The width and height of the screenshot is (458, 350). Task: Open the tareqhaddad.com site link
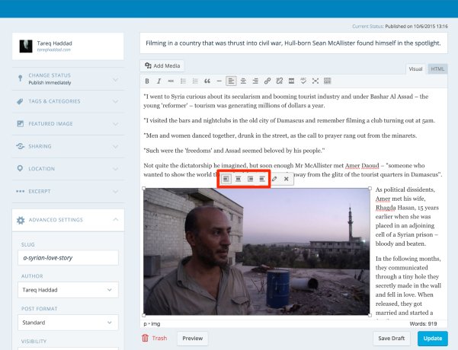tap(54, 50)
